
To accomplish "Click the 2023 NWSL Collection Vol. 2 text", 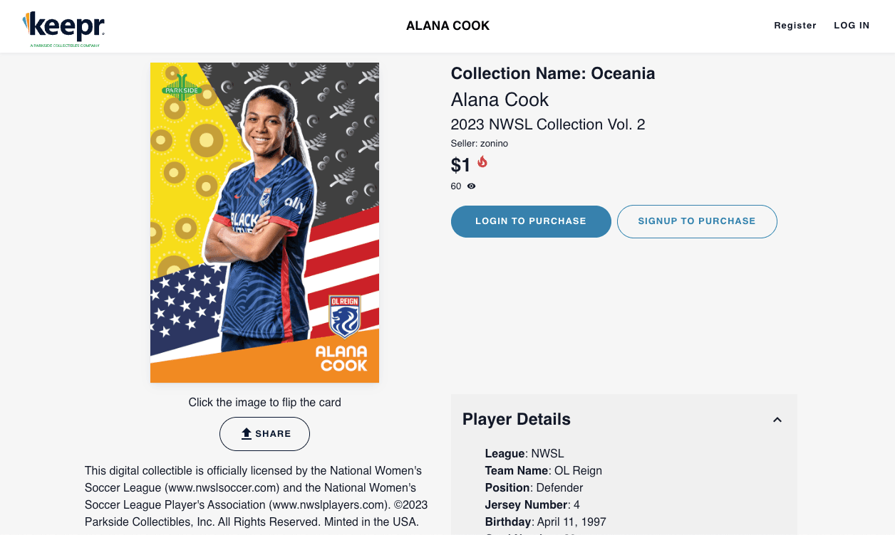I will pos(548,125).
